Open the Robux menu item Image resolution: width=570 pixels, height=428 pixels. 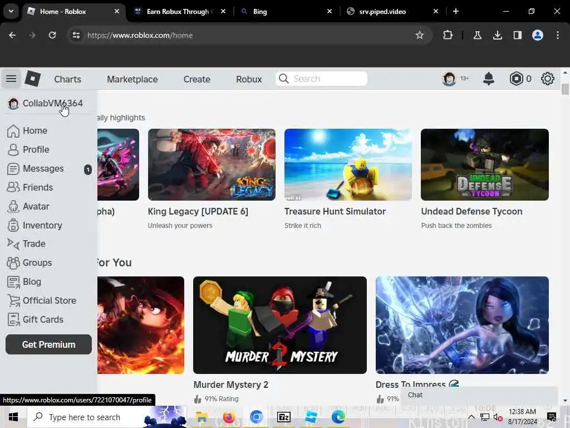(x=249, y=79)
